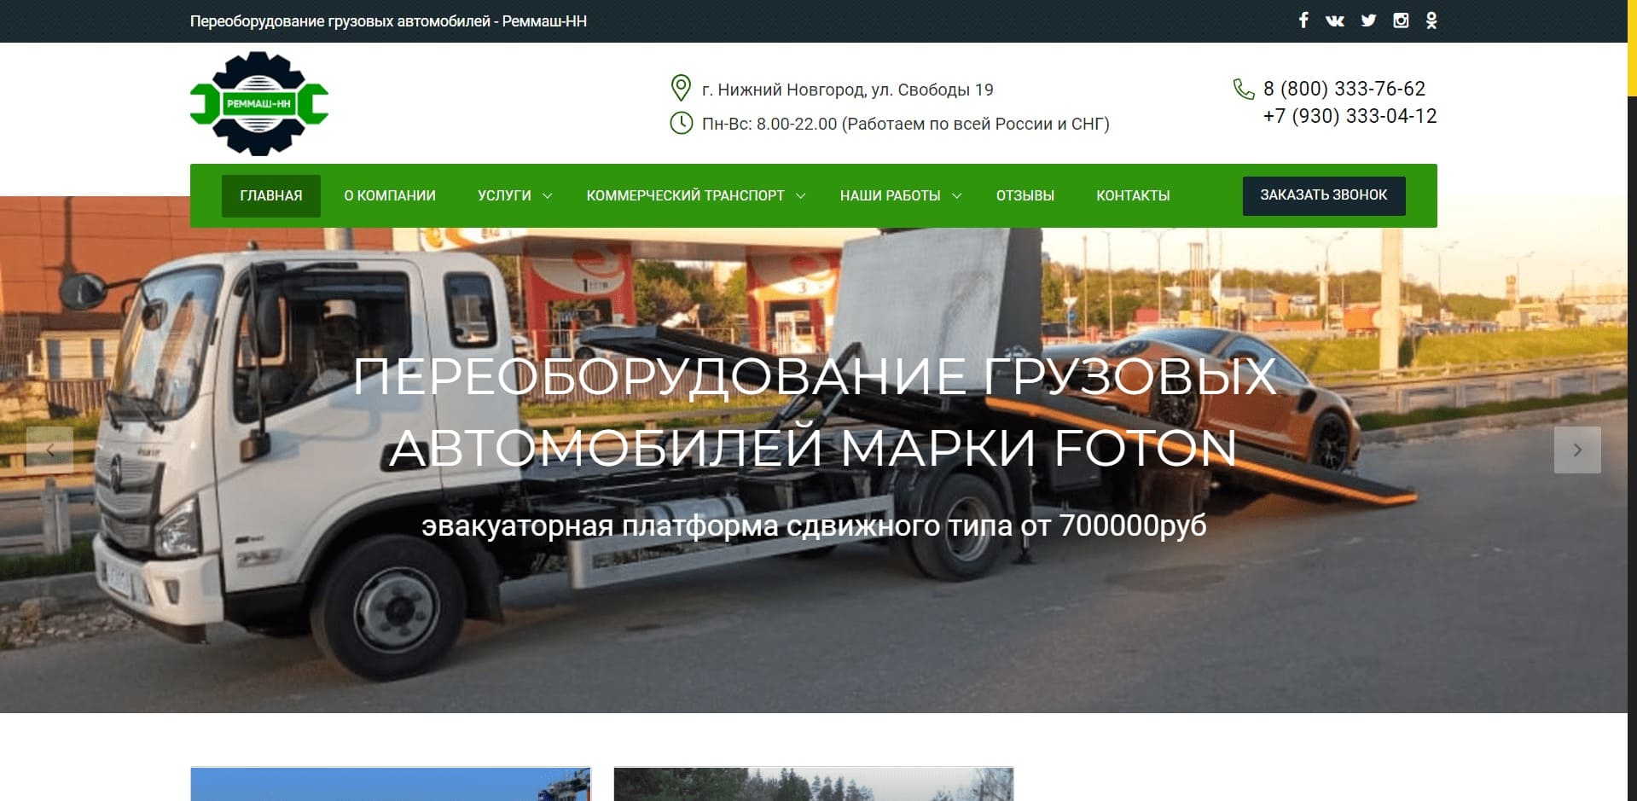This screenshot has width=1637, height=801.
Task: Open the second thumbnail with forest image
Action: (813, 784)
